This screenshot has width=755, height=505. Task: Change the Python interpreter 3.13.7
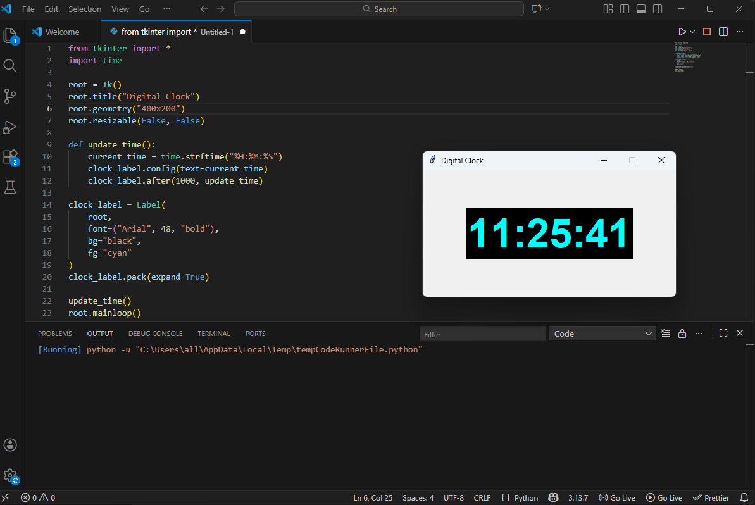pyautogui.click(x=578, y=497)
